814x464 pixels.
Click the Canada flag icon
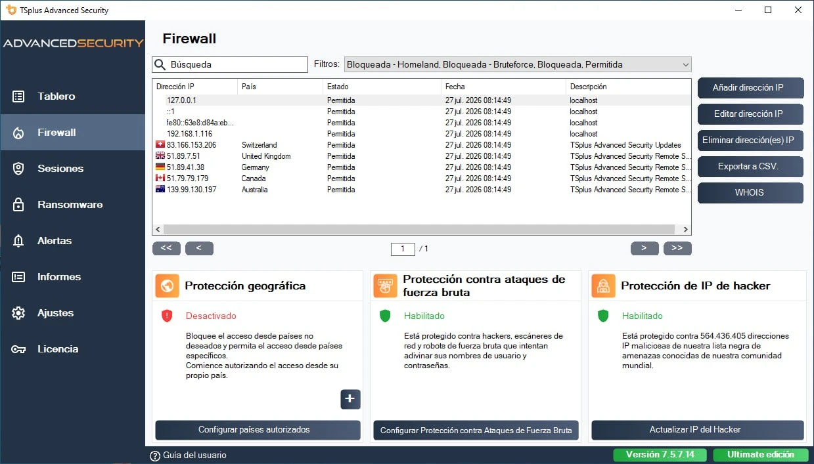160,179
